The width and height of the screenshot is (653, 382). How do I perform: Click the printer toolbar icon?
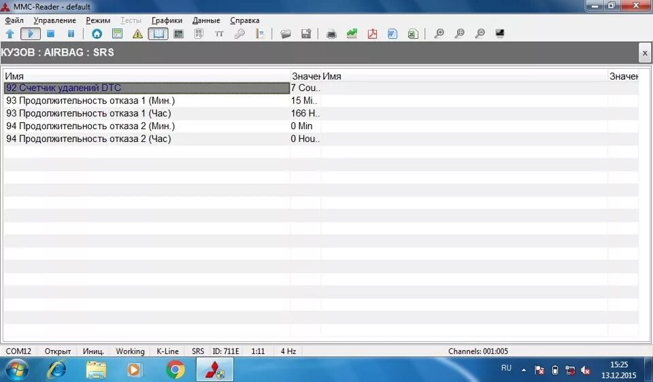pyautogui.click(x=331, y=34)
